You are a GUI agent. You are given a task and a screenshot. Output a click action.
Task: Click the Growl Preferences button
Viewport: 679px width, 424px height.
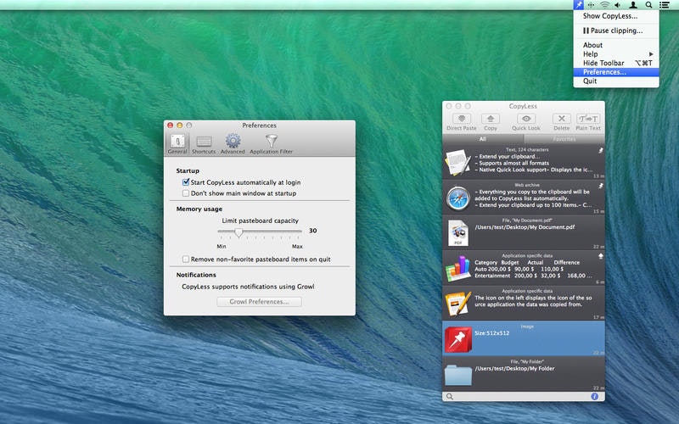click(x=259, y=302)
